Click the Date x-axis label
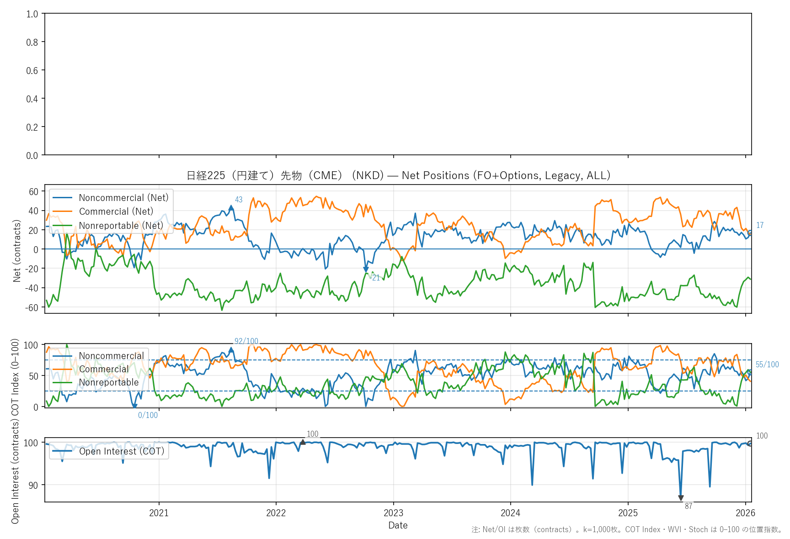This screenshot has width=790, height=539. [x=398, y=525]
